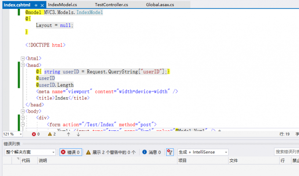Image resolution: width=299 pixels, height=176 pixels.
Task: Click the @userID.Length line
Action: tap(55, 85)
